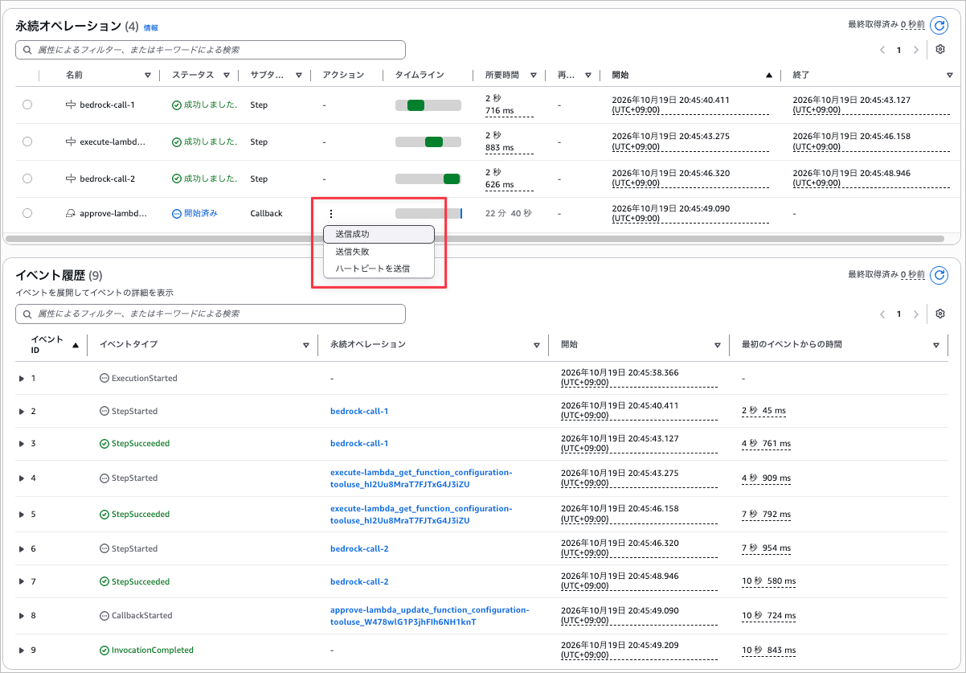Refresh the 永続オペレーション panel
966x673 pixels.
(x=939, y=25)
